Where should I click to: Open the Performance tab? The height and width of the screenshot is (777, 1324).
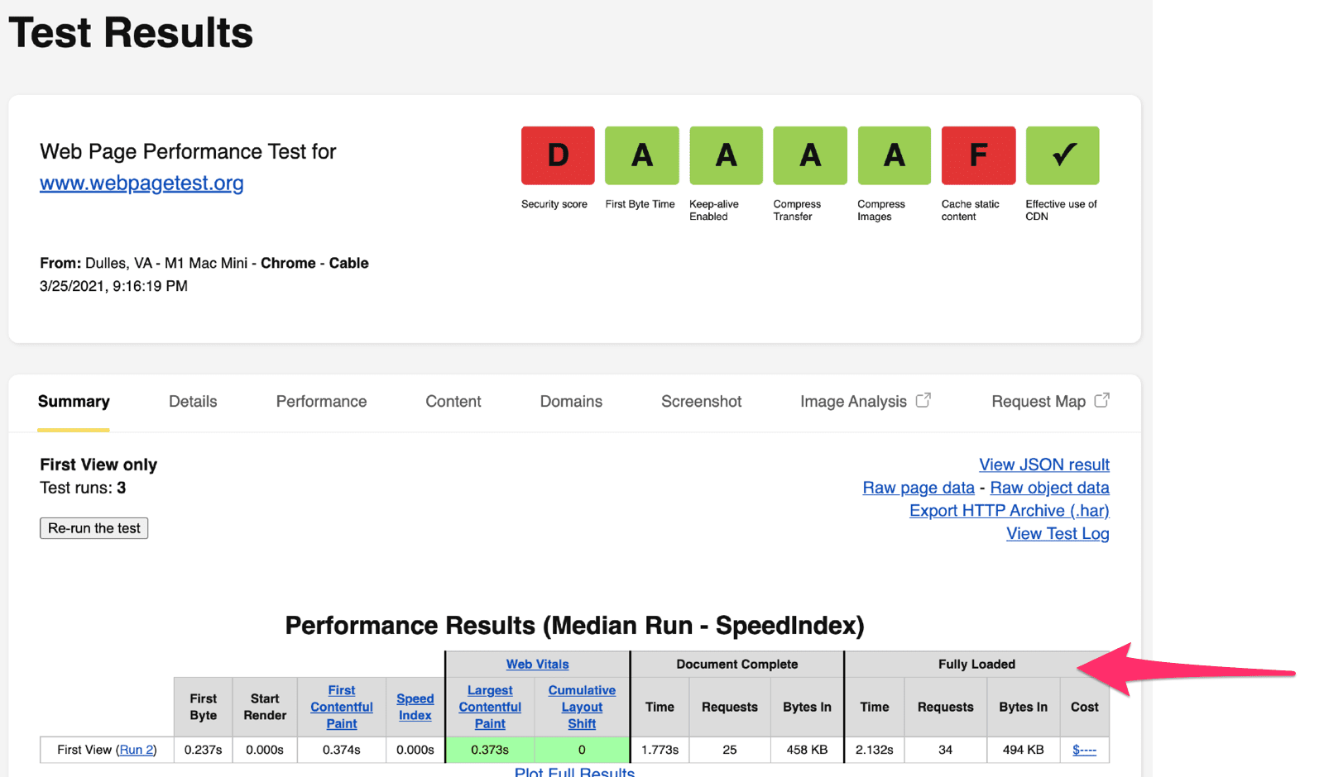[x=321, y=402]
